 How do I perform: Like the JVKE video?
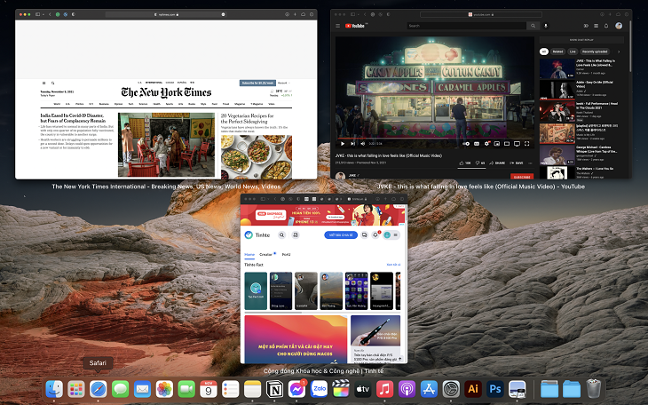pos(465,163)
